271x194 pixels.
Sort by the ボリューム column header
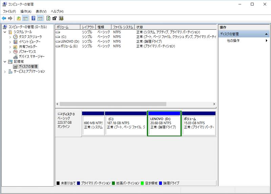pos(67,27)
